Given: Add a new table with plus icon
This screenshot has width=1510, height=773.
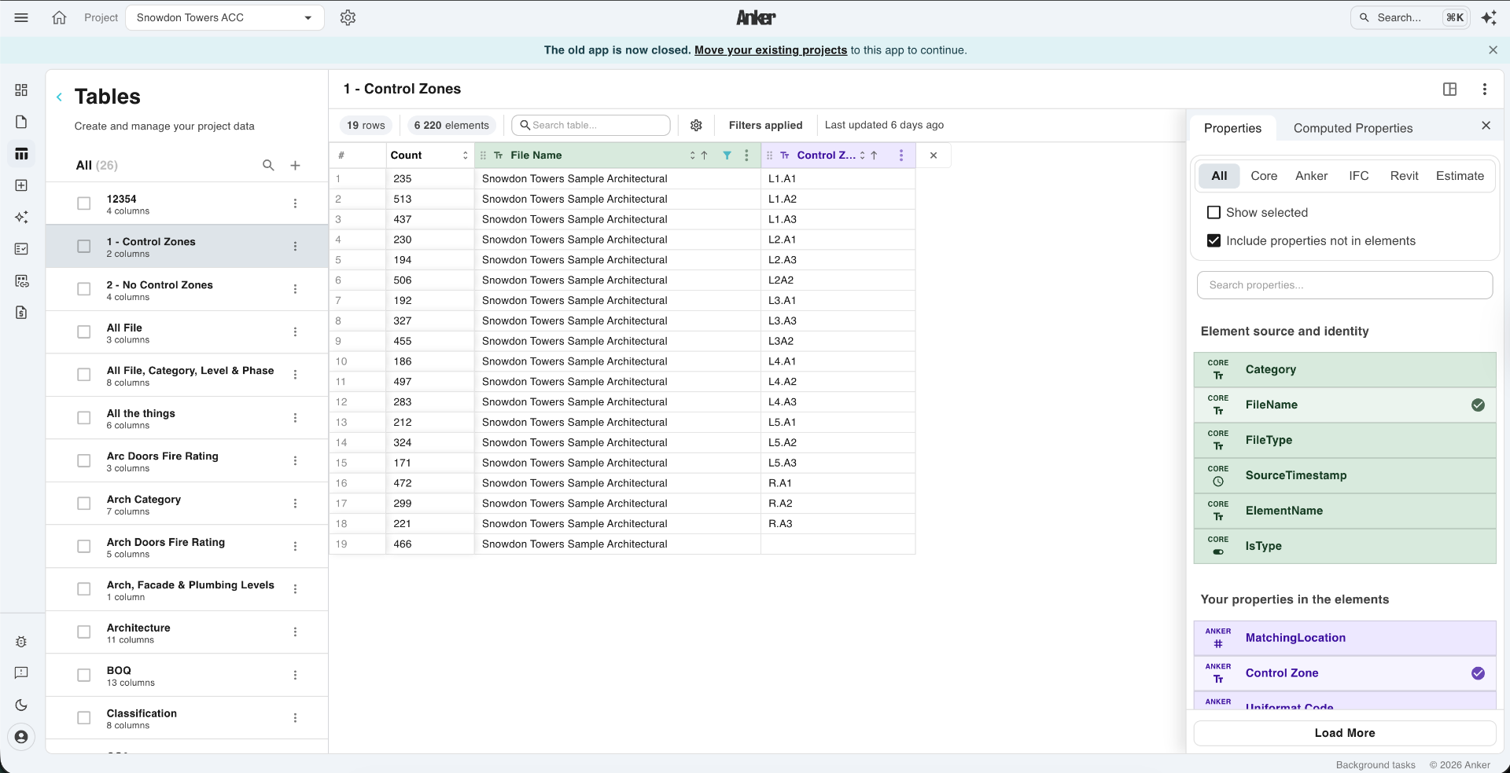Looking at the screenshot, I should (295, 165).
